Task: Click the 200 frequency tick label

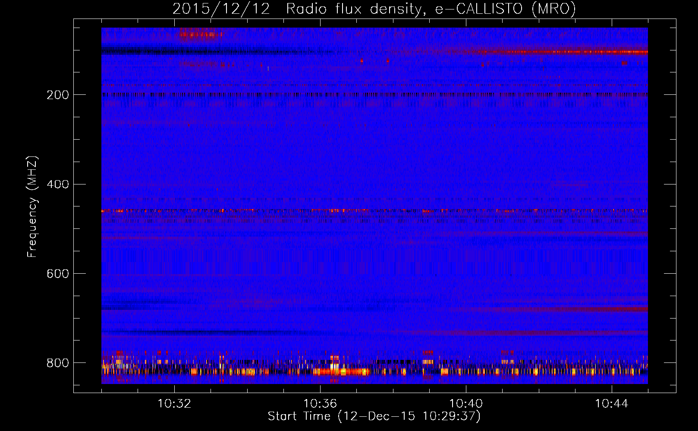Action: coord(58,95)
